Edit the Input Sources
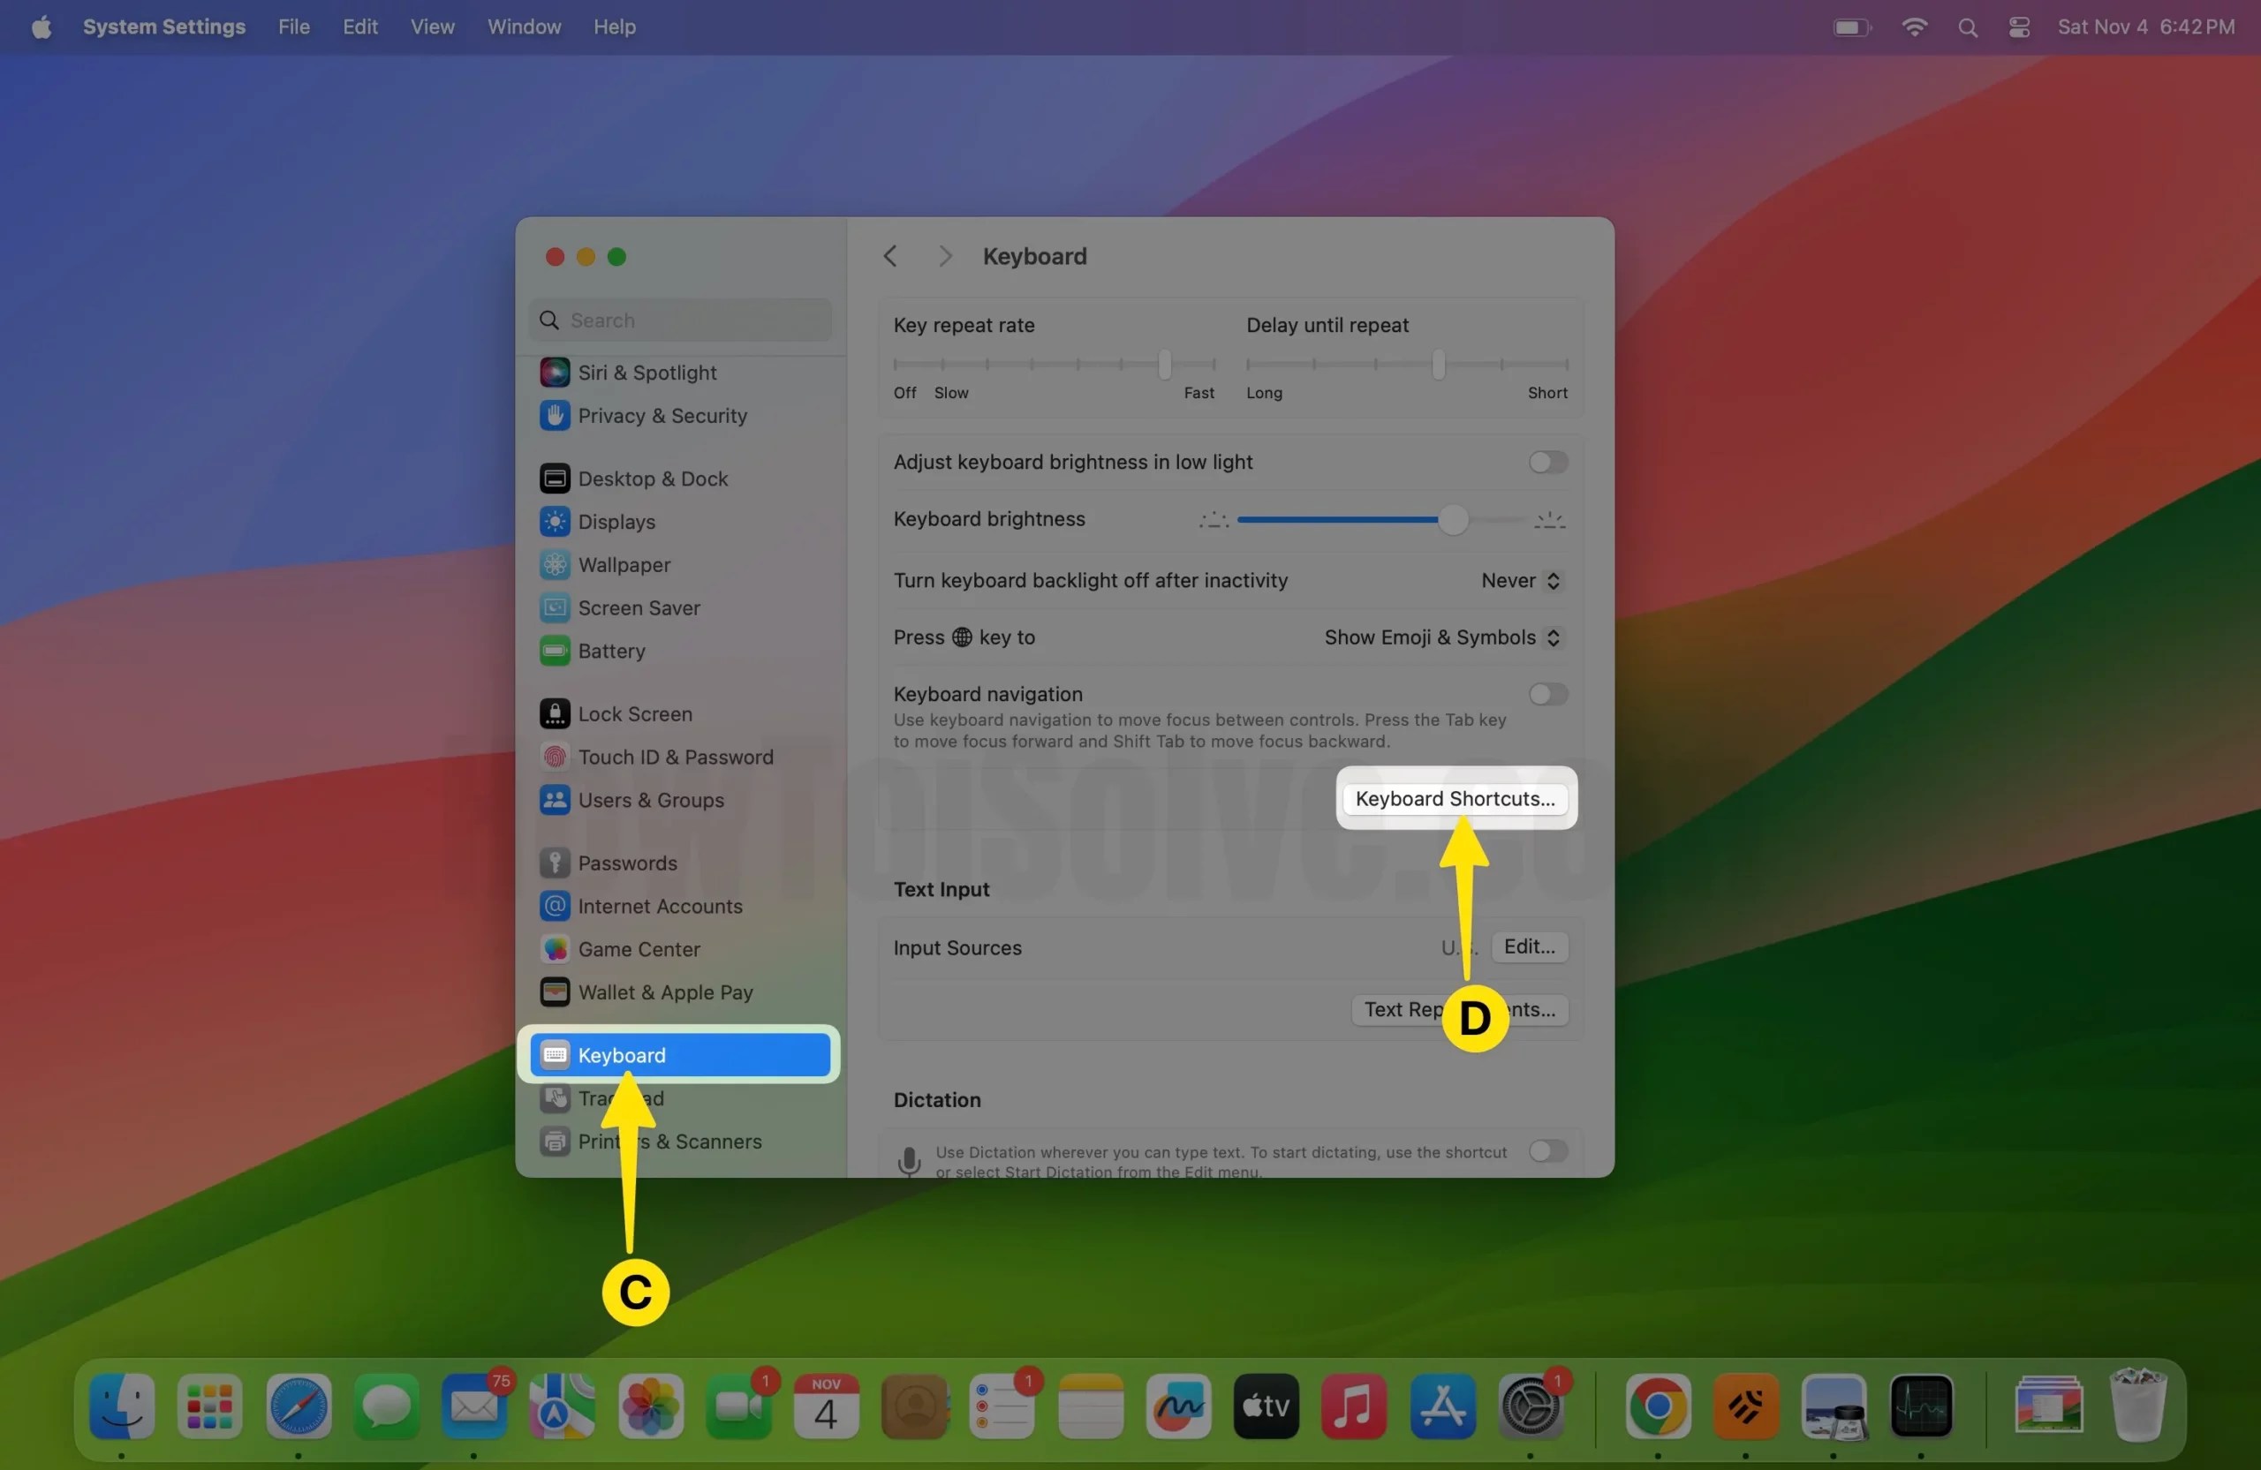 click(x=1528, y=946)
